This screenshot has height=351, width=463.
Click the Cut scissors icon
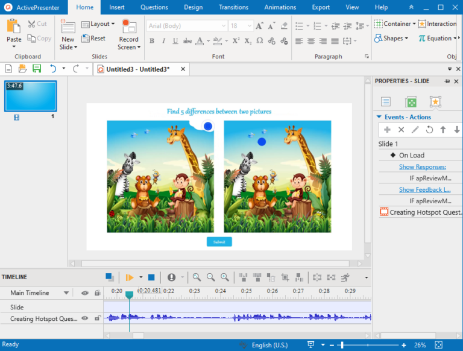(31, 24)
